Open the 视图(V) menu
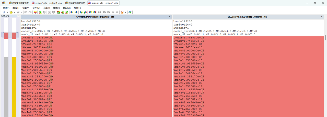 pos(26,8)
